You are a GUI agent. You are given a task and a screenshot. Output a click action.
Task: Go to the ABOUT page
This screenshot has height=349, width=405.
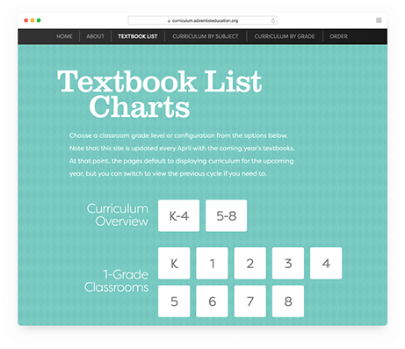pos(95,36)
